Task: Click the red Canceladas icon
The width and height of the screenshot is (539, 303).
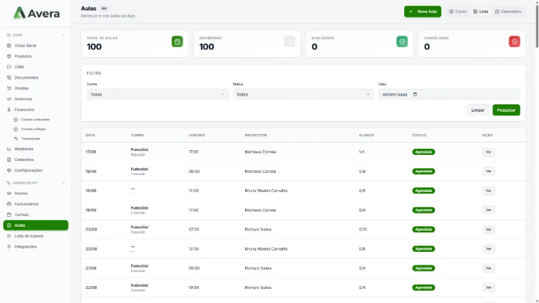Action: (514, 42)
